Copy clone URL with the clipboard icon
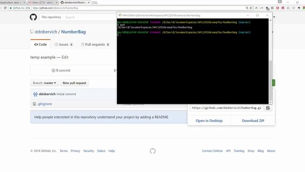The image size is (305, 172). tap(268, 108)
